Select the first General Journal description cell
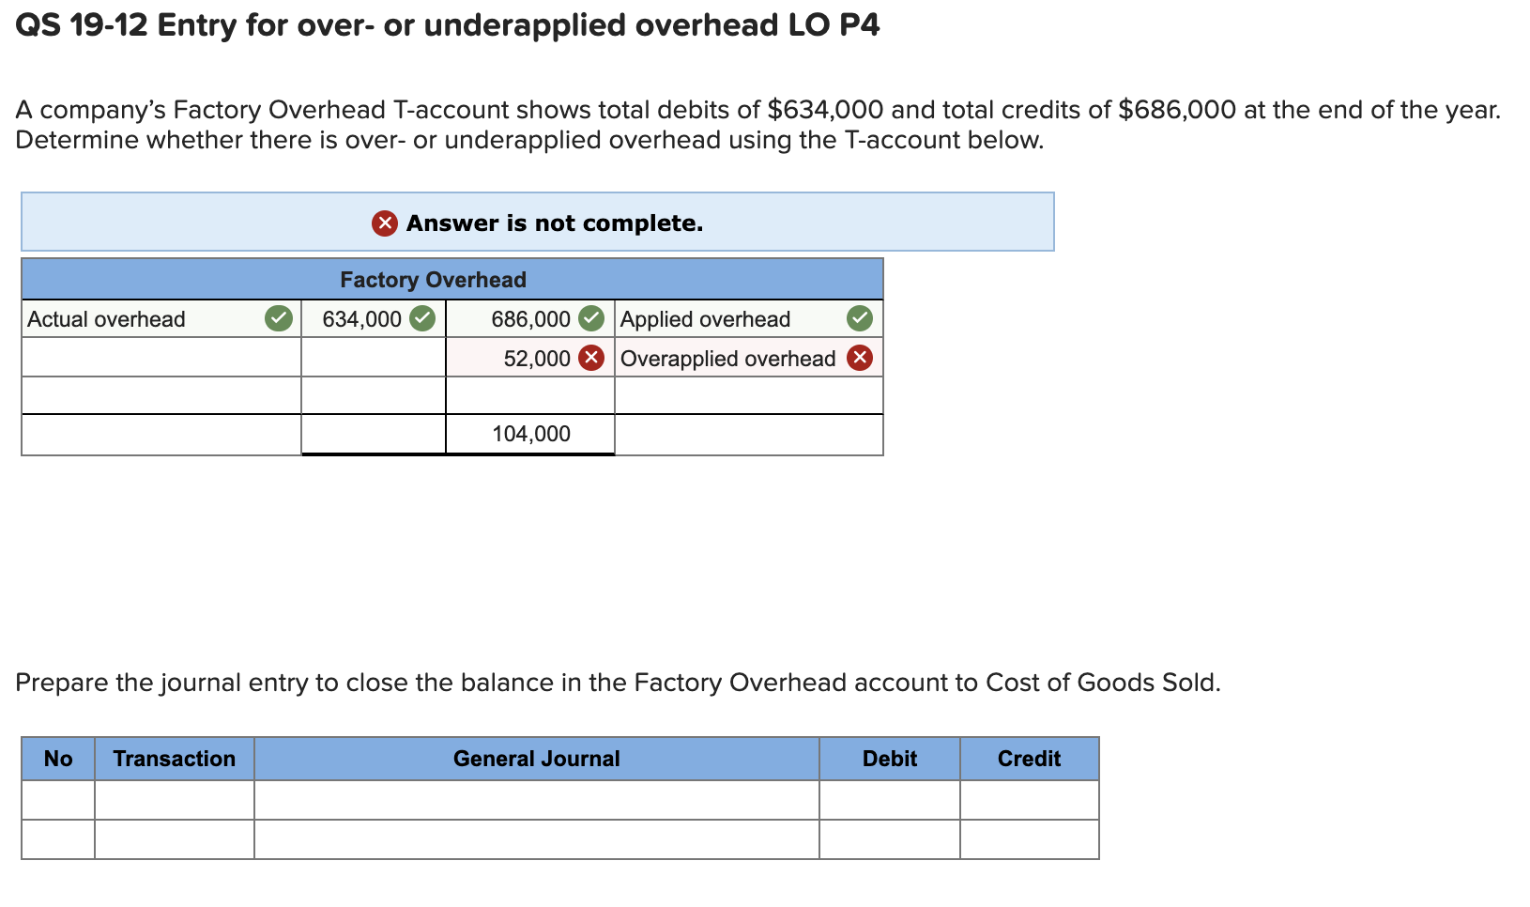 tap(535, 799)
